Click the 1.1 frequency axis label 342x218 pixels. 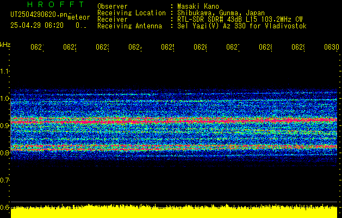pyautogui.click(x=4, y=71)
